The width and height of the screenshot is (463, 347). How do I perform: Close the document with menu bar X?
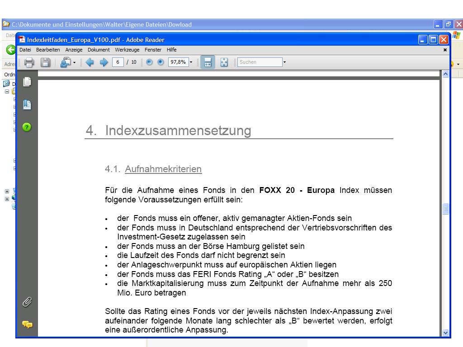tap(445, 50)
